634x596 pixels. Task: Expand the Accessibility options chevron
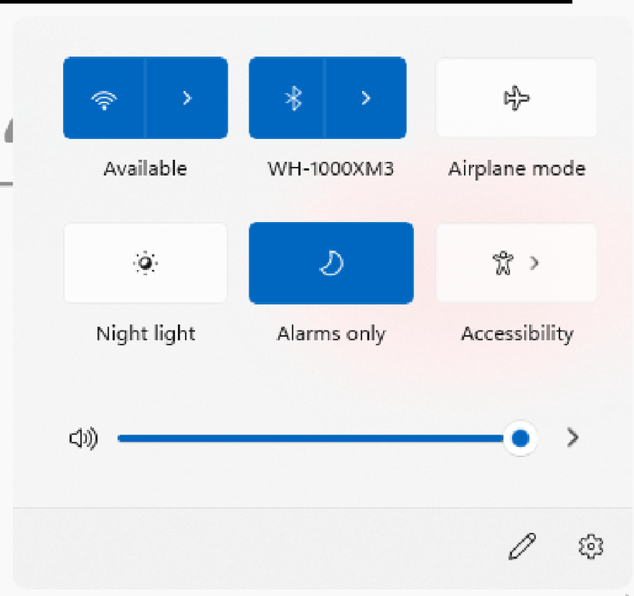click(535, 264)
